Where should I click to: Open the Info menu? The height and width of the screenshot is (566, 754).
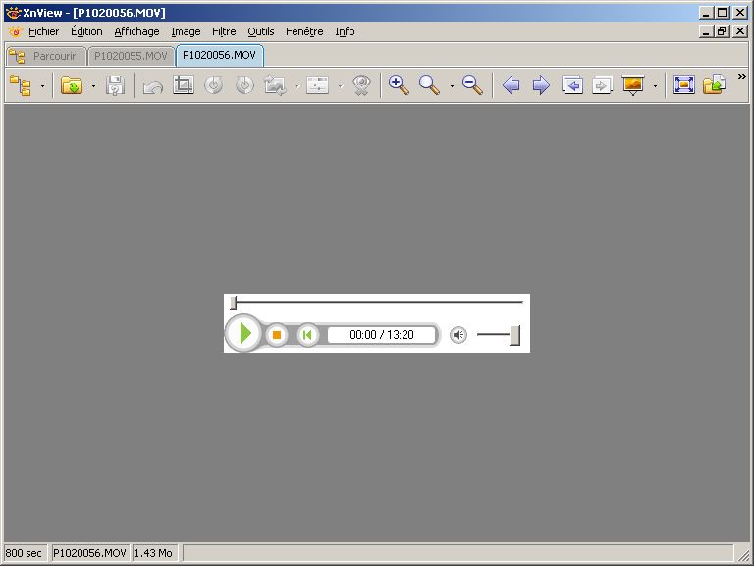[345, 31]
